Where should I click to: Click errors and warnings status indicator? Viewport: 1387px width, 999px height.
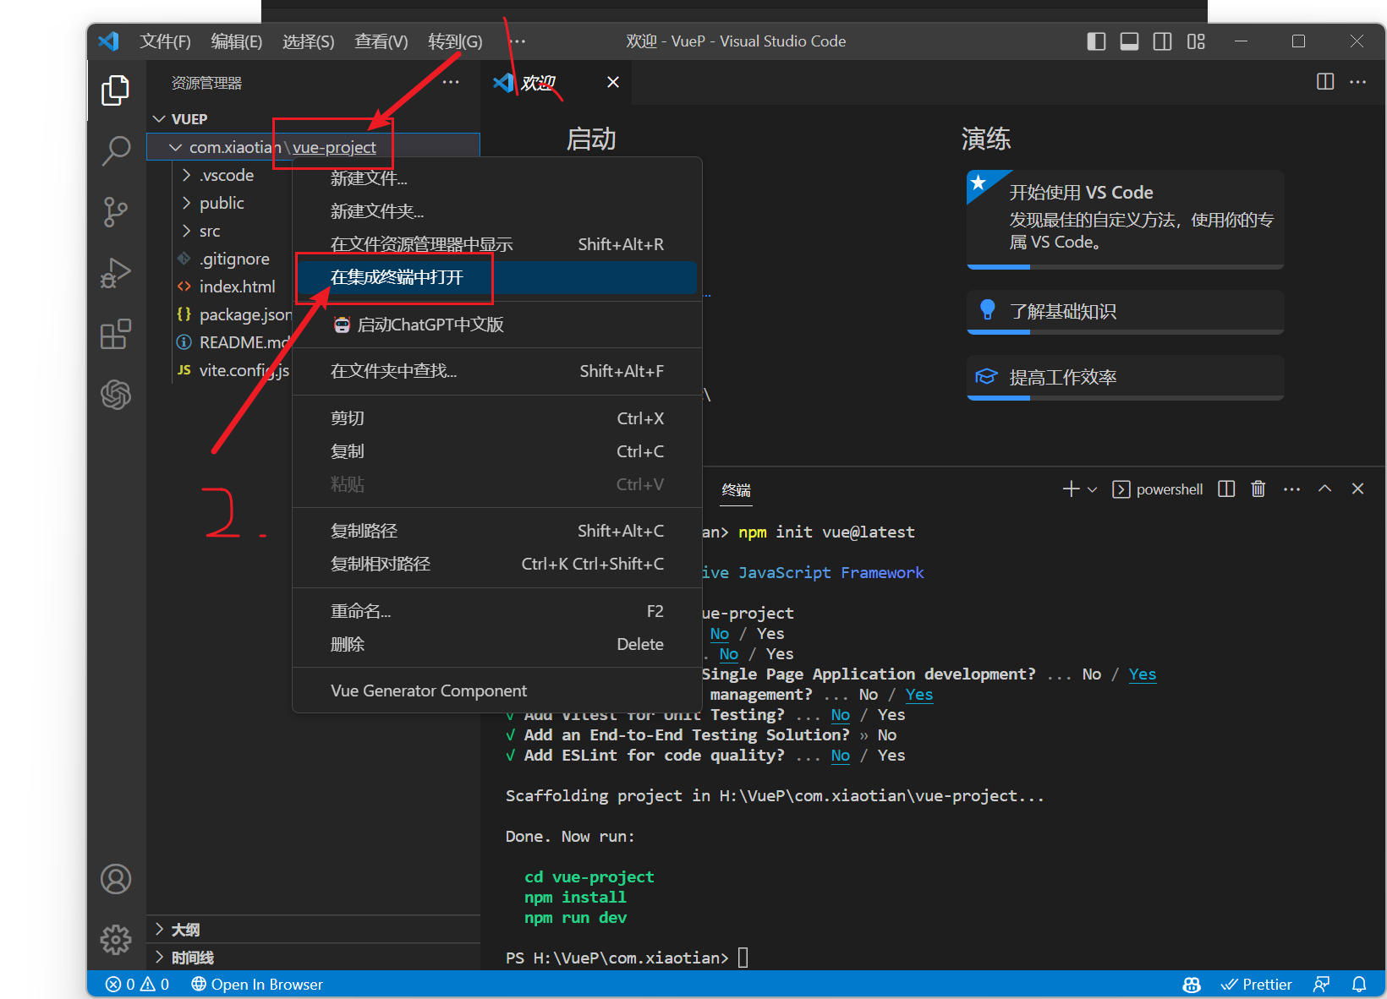coord(137,985)
